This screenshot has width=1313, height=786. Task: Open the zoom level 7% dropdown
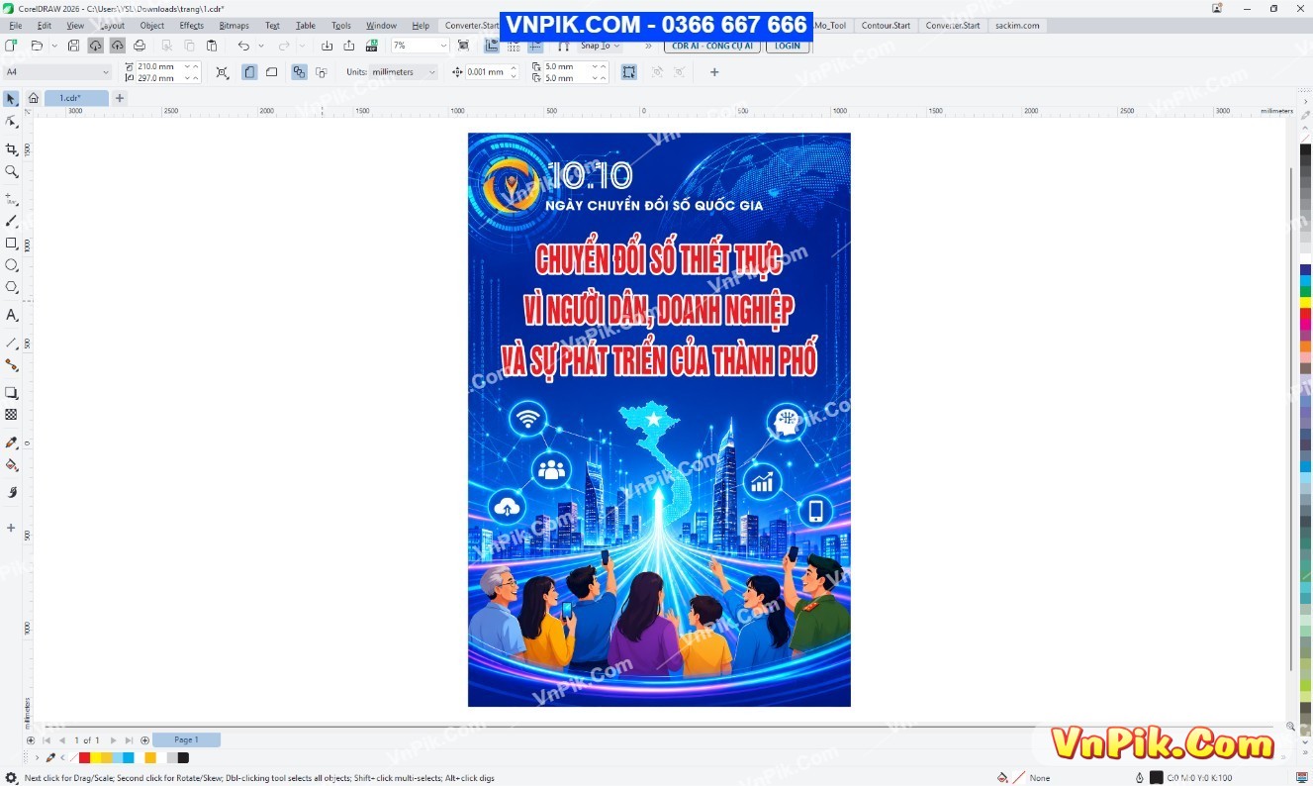[443, 46]
